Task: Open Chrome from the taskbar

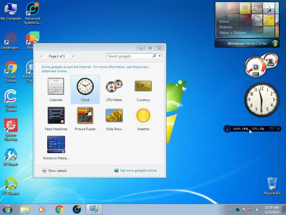Action: [x=59, y=209]
